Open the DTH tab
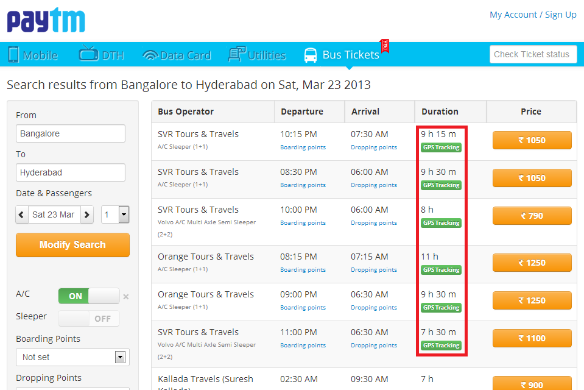584x390 pixels. pos(101,54)
